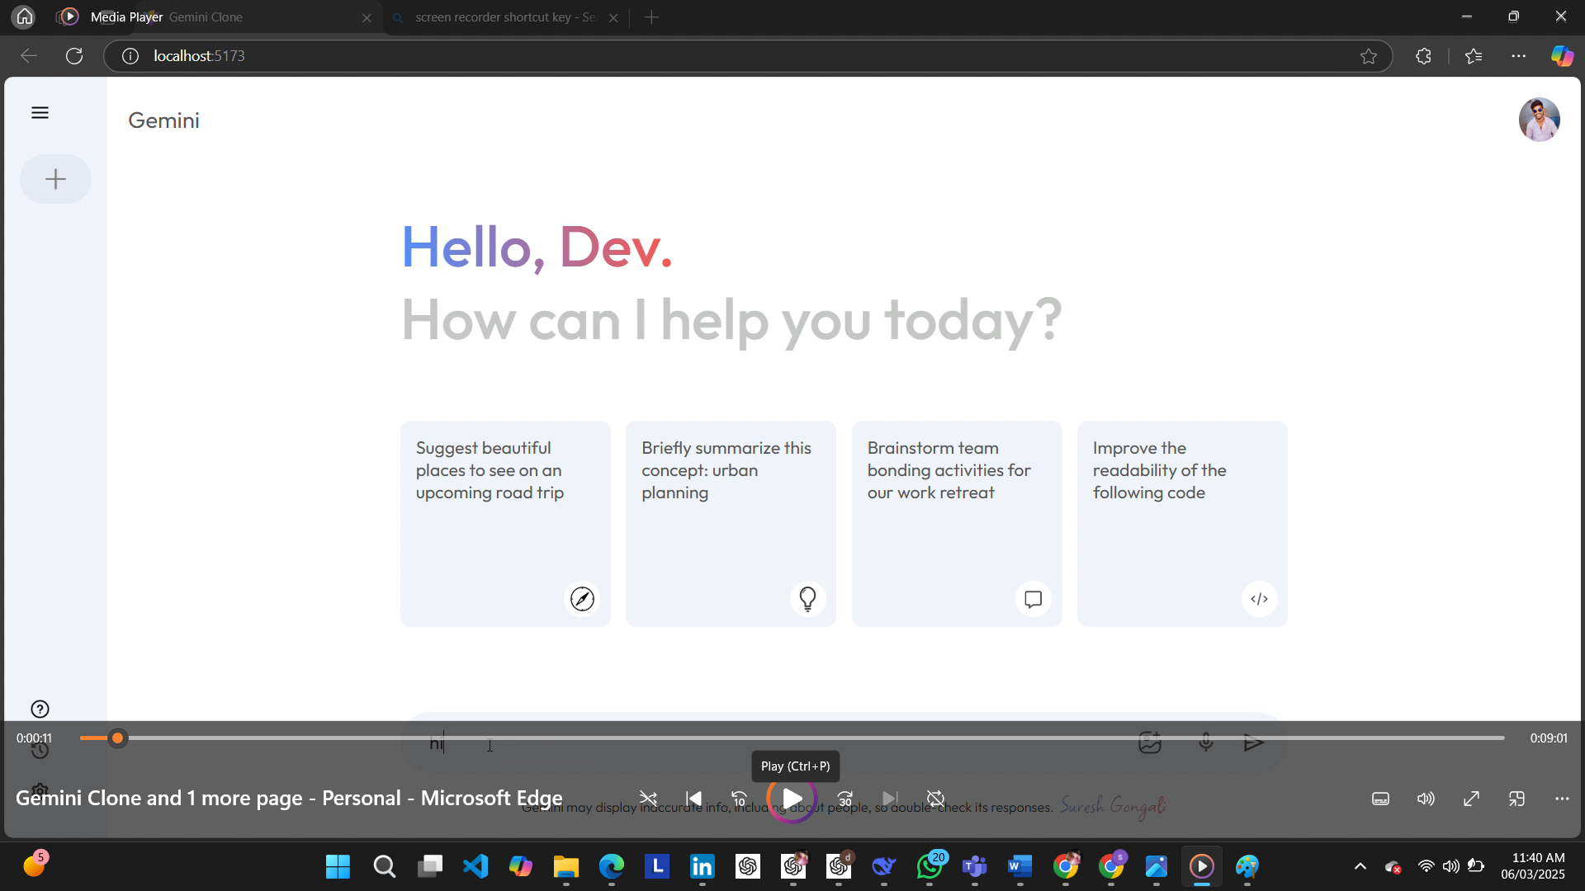Open WhatsApp from the taskbar
Viewport: 1585px width, 891px height.
pyautogui.click(x=930, y=866)
